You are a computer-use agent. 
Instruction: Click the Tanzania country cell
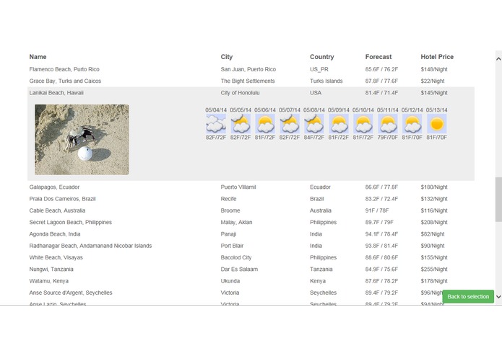[x=321, y=270]
